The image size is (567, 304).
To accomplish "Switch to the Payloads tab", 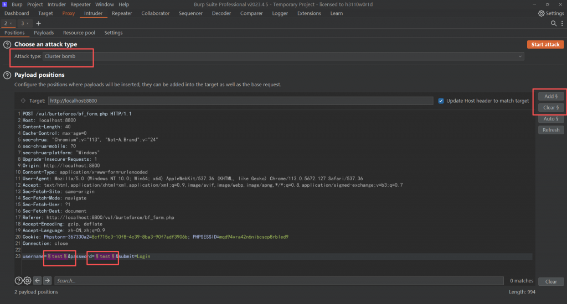I will pyautogui.click(x=44, y=33).
